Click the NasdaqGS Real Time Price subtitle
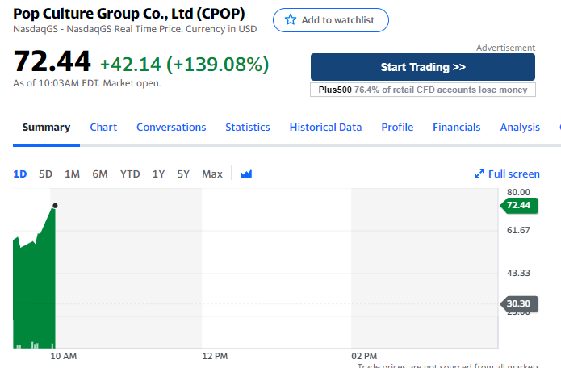This screenshot has width=561, height=368. click(135, 29)
